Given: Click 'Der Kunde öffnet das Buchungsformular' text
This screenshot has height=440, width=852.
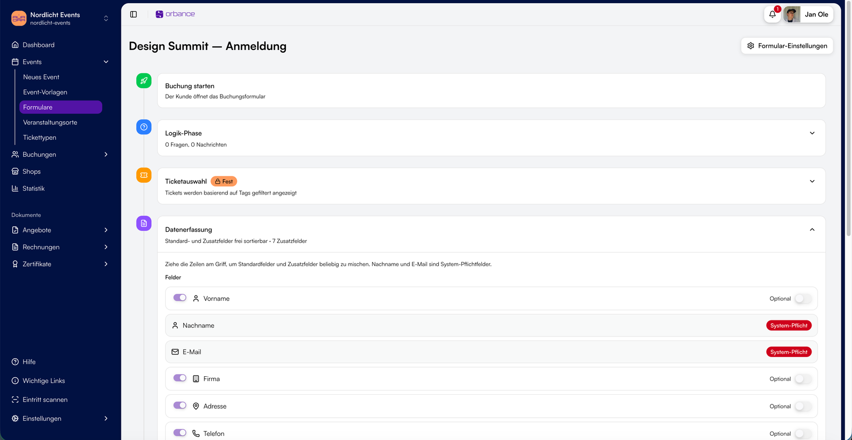Looking at the screenshot, I should [x=215, y=97].
